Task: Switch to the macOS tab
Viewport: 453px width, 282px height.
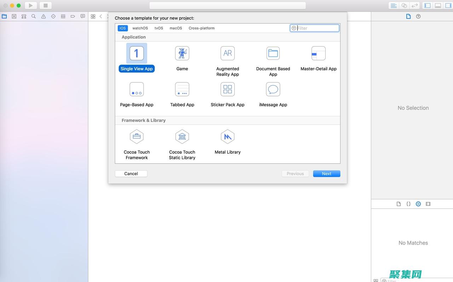Action: (x=176, y=28)
